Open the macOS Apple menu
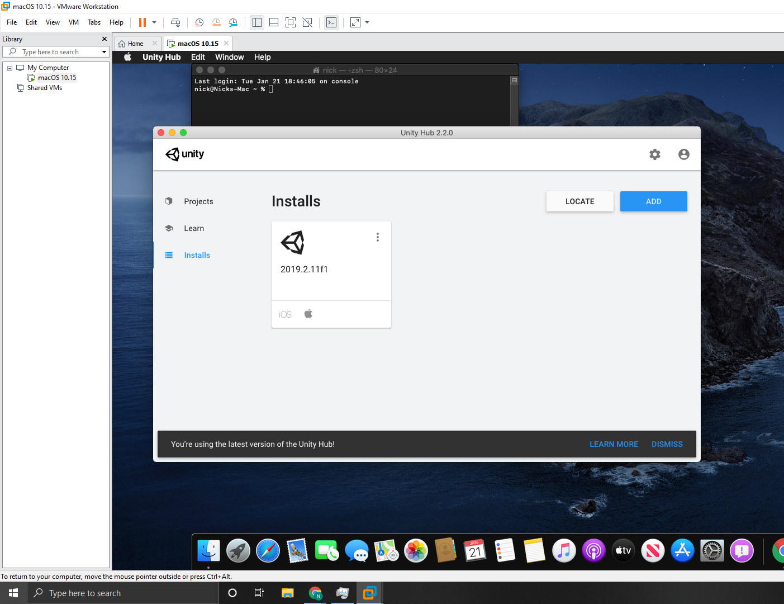The image size is (784, 604). click(127, 57)
